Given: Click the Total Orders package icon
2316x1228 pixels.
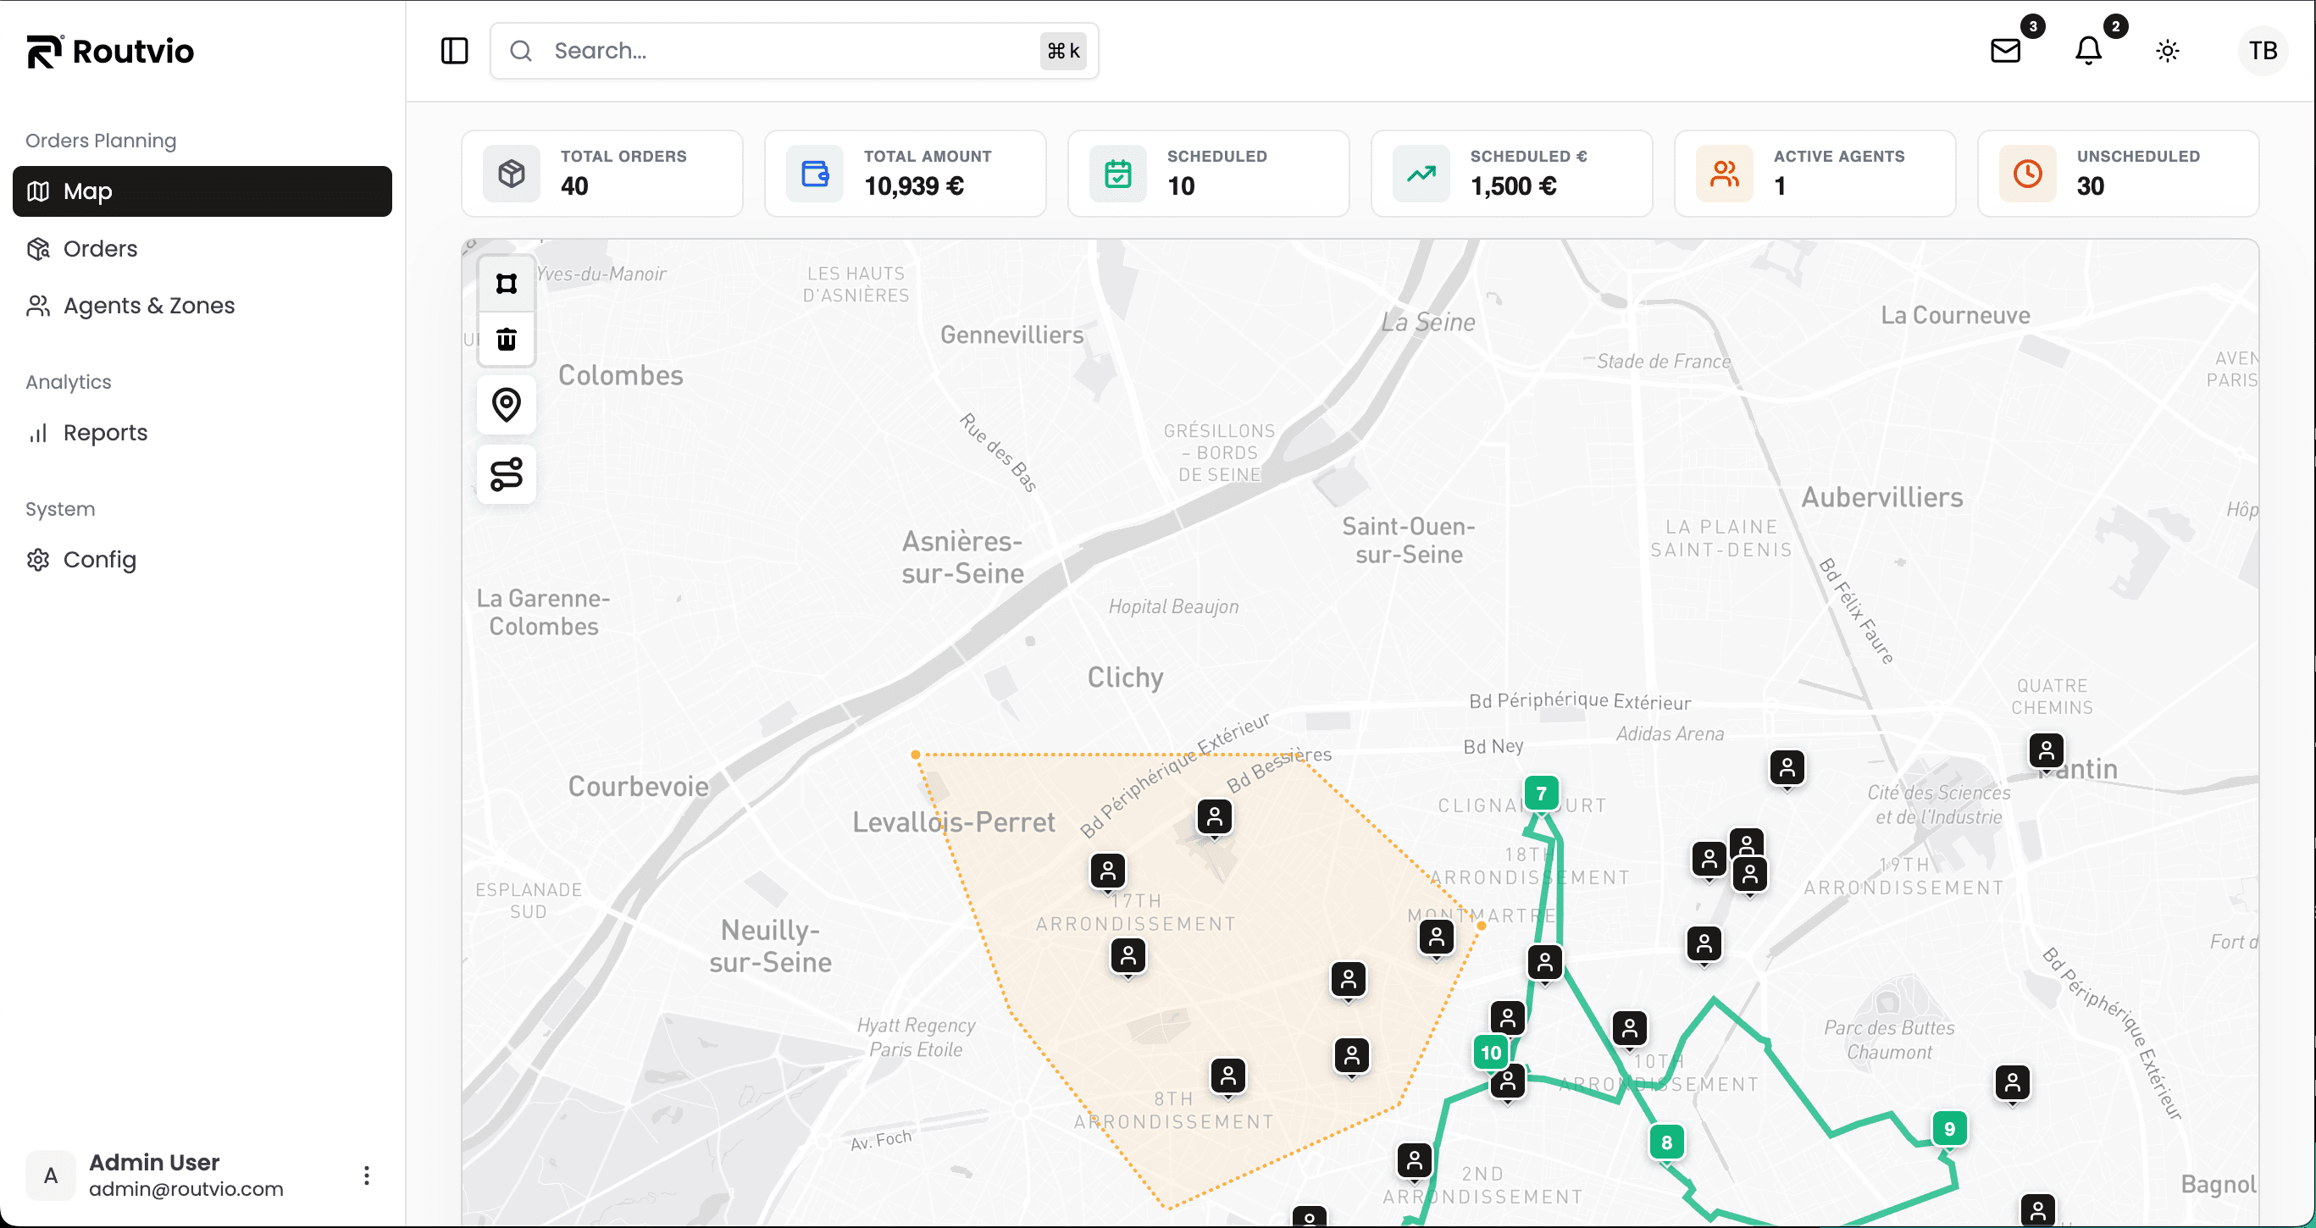Looking at the screenshot, I should click(512, 173).
